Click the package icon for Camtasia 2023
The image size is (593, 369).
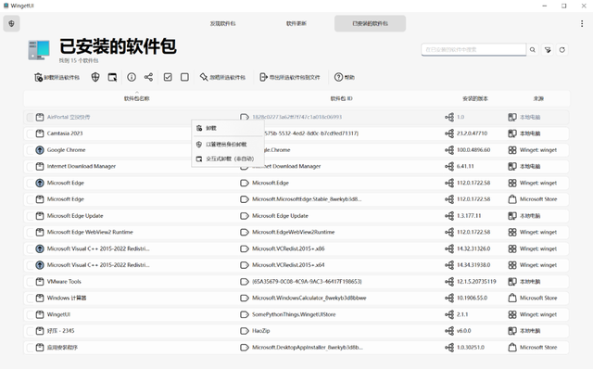point(40,134)
